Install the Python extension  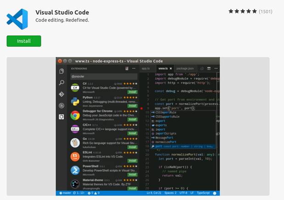[x=133, y=106]
